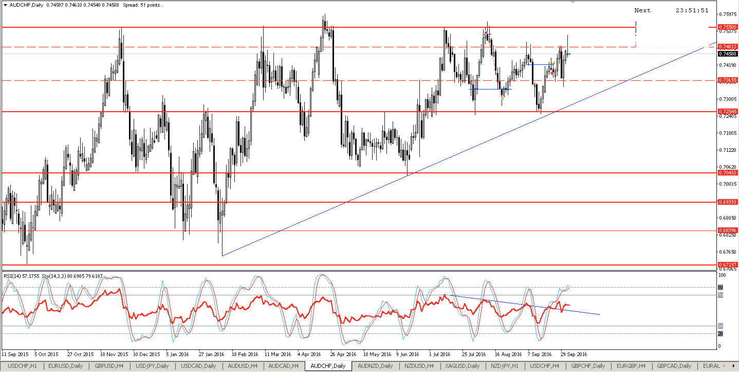Click the 0.68396 red price label
The image size is (739, 372).
coord(728,230)
